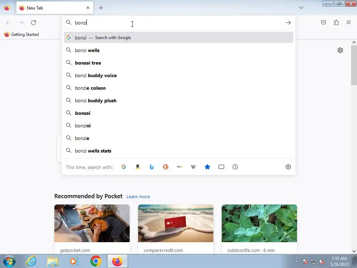Select 'bonzi — Search with Google' suggestion

(178, 38)
